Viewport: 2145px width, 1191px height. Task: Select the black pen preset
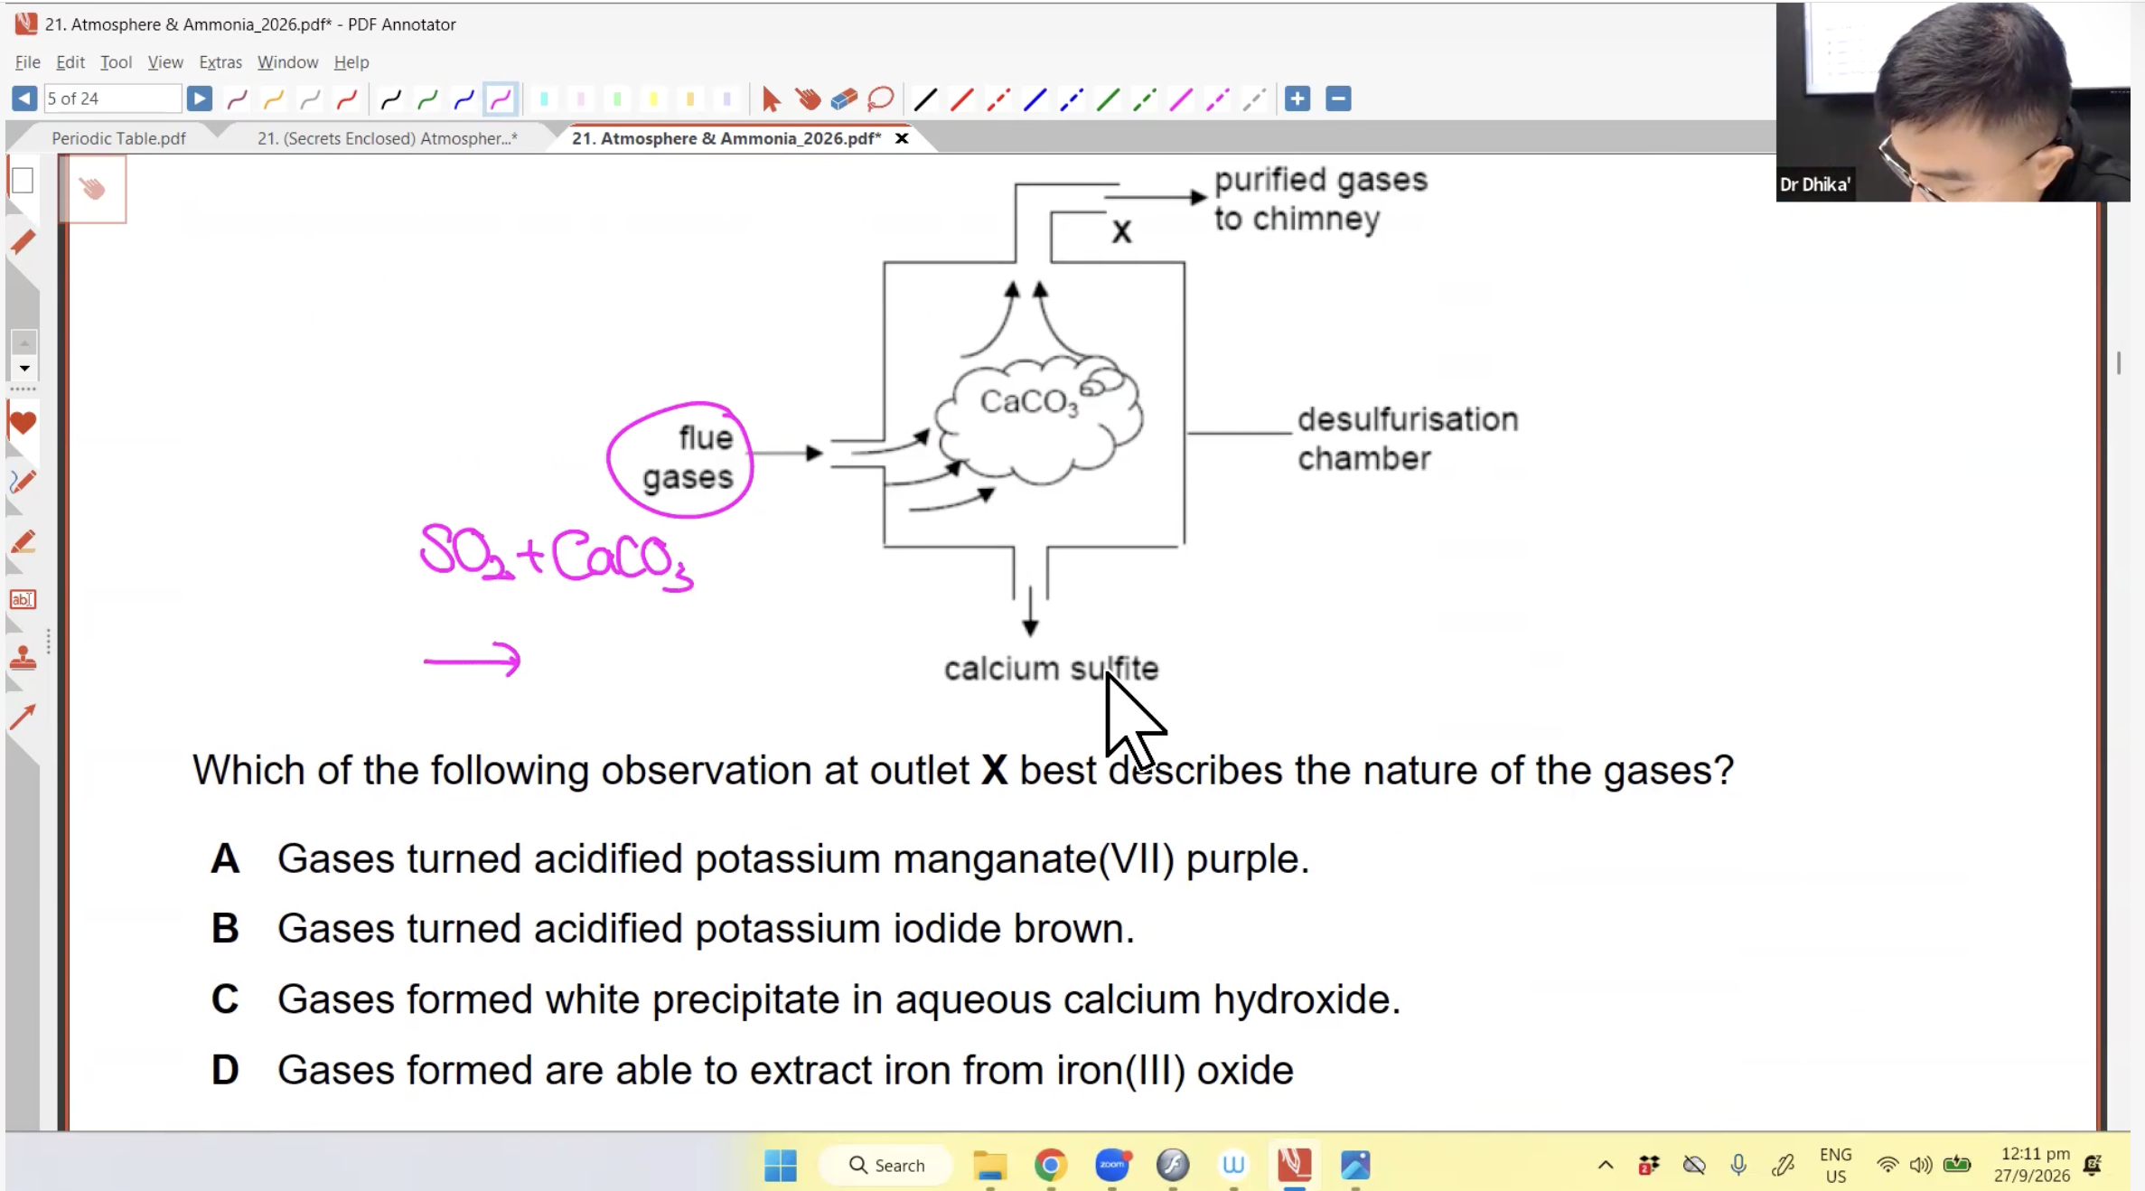pos(391,99)
